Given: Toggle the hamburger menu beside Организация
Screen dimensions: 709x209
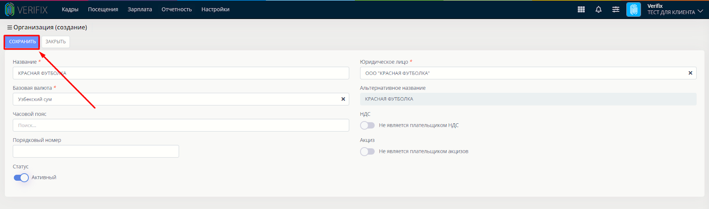Looking at the screenshot, I should point(9,27).
